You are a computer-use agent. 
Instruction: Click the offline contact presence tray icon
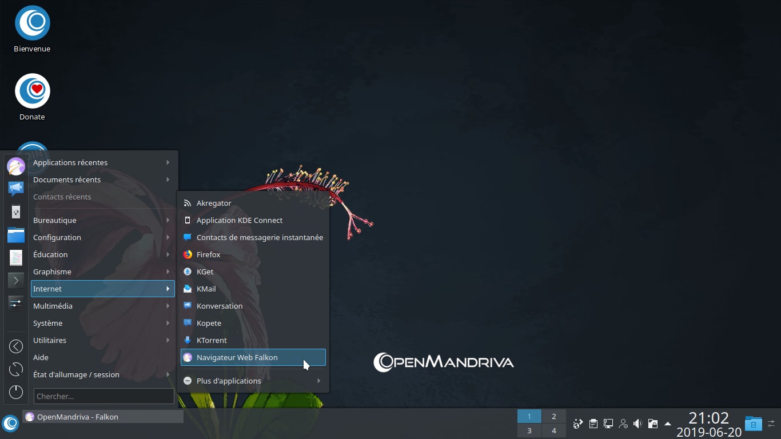click(623, 424)
